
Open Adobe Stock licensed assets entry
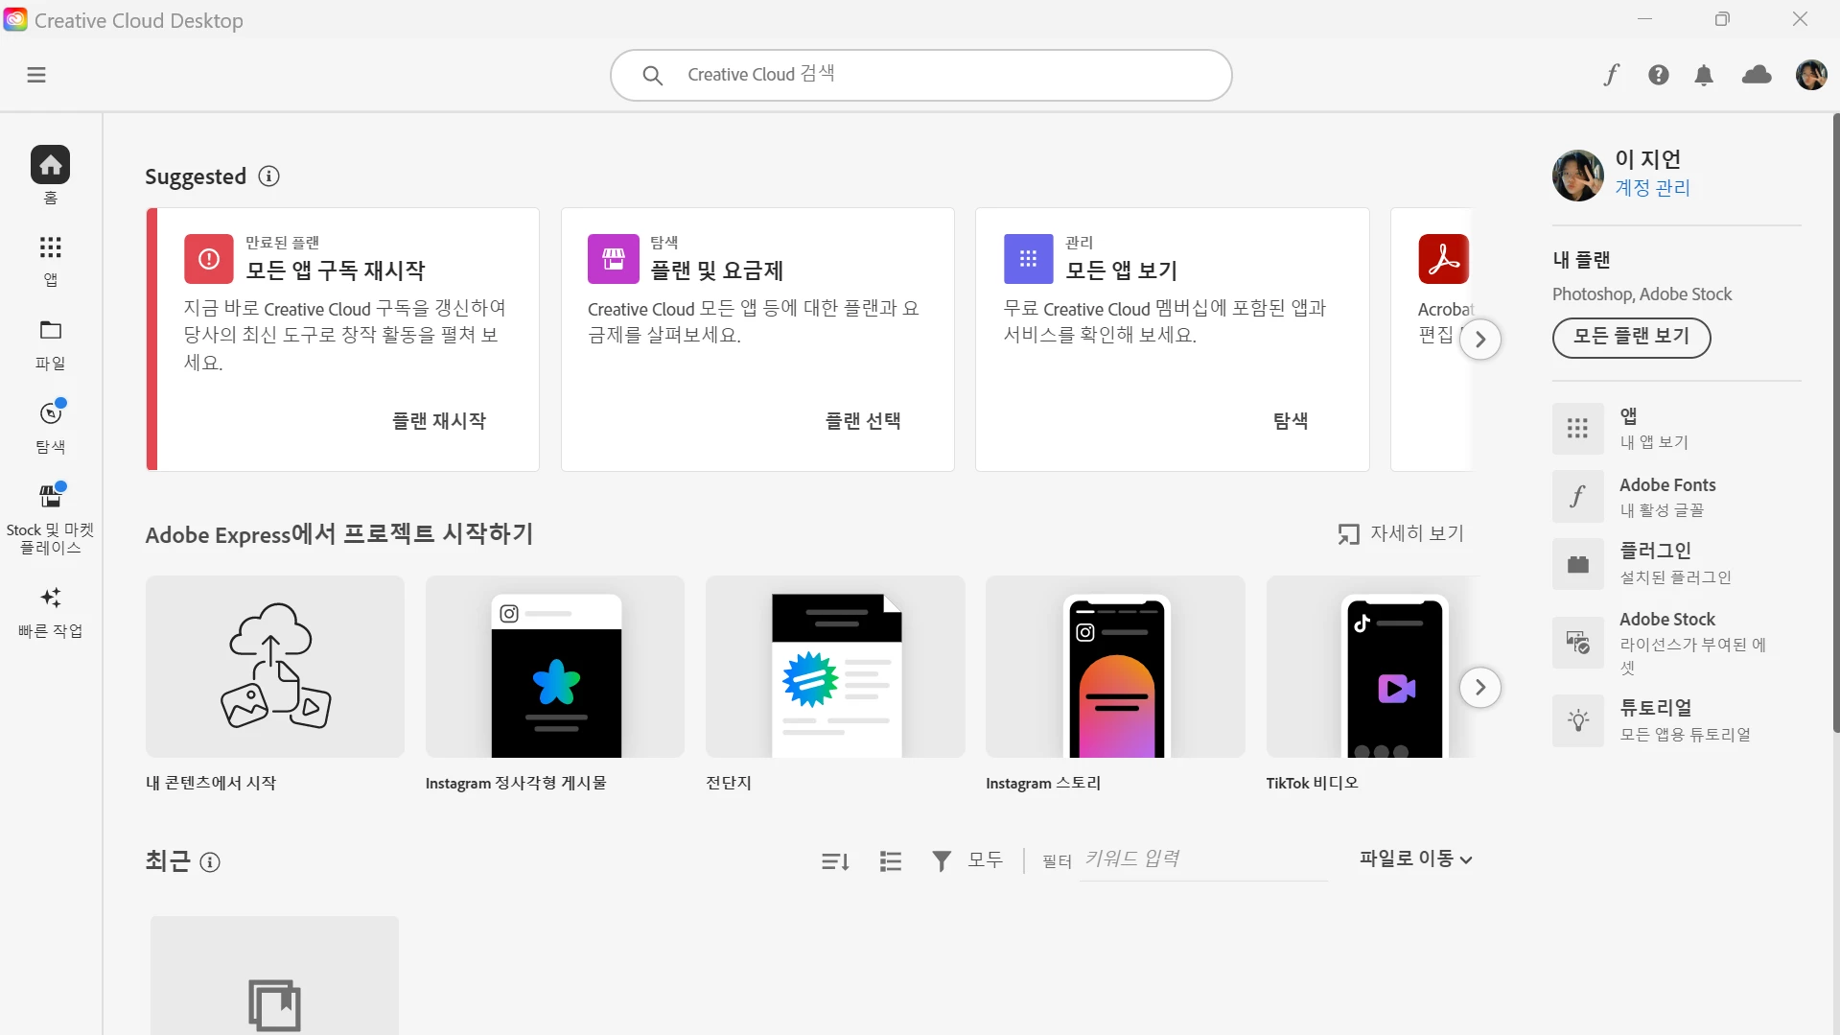(1676, 643)
